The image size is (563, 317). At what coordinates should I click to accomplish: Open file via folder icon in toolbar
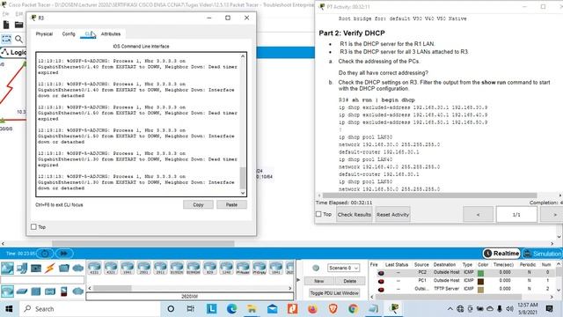pyautogui.click(x=18, y=25)
